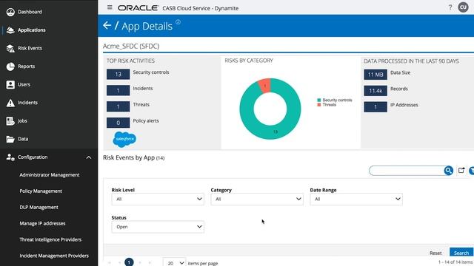Click the Reset link
Screen dimensions: 474x266
tap(435, 253)
